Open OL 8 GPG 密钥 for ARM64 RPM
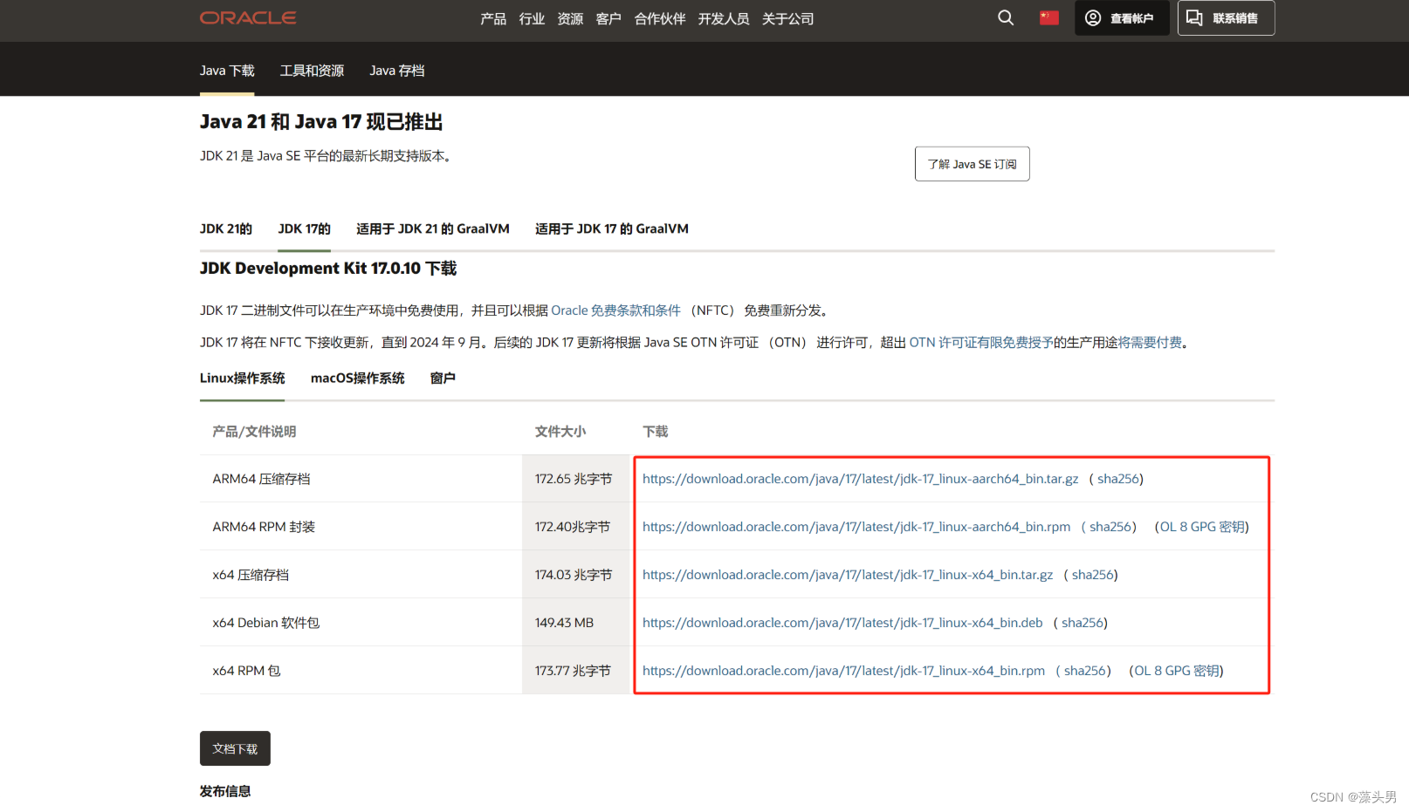The width and height of the screenshot is (1409, 812). 1203,527
